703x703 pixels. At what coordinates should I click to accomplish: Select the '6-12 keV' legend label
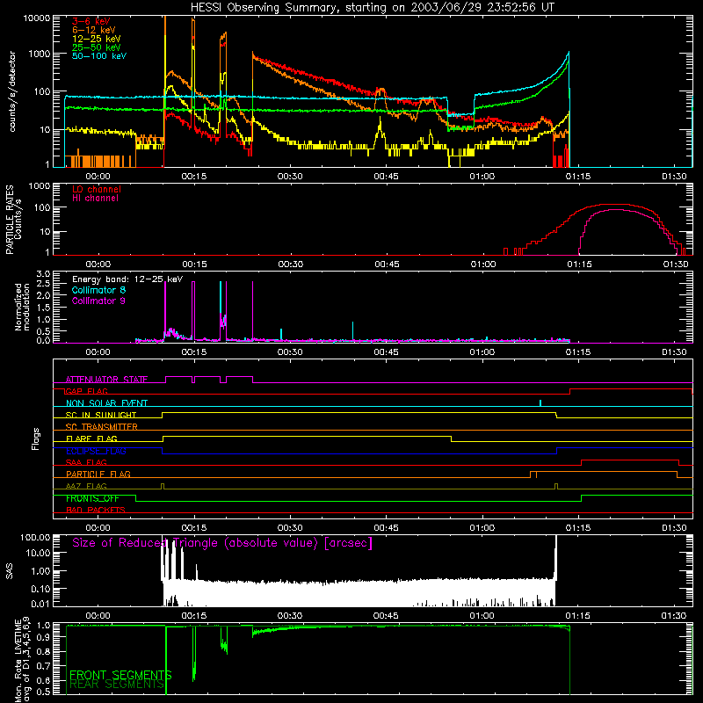coord(94,30)
